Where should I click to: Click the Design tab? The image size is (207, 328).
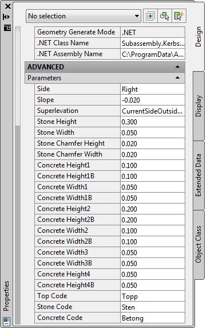(x=198, y=37)
